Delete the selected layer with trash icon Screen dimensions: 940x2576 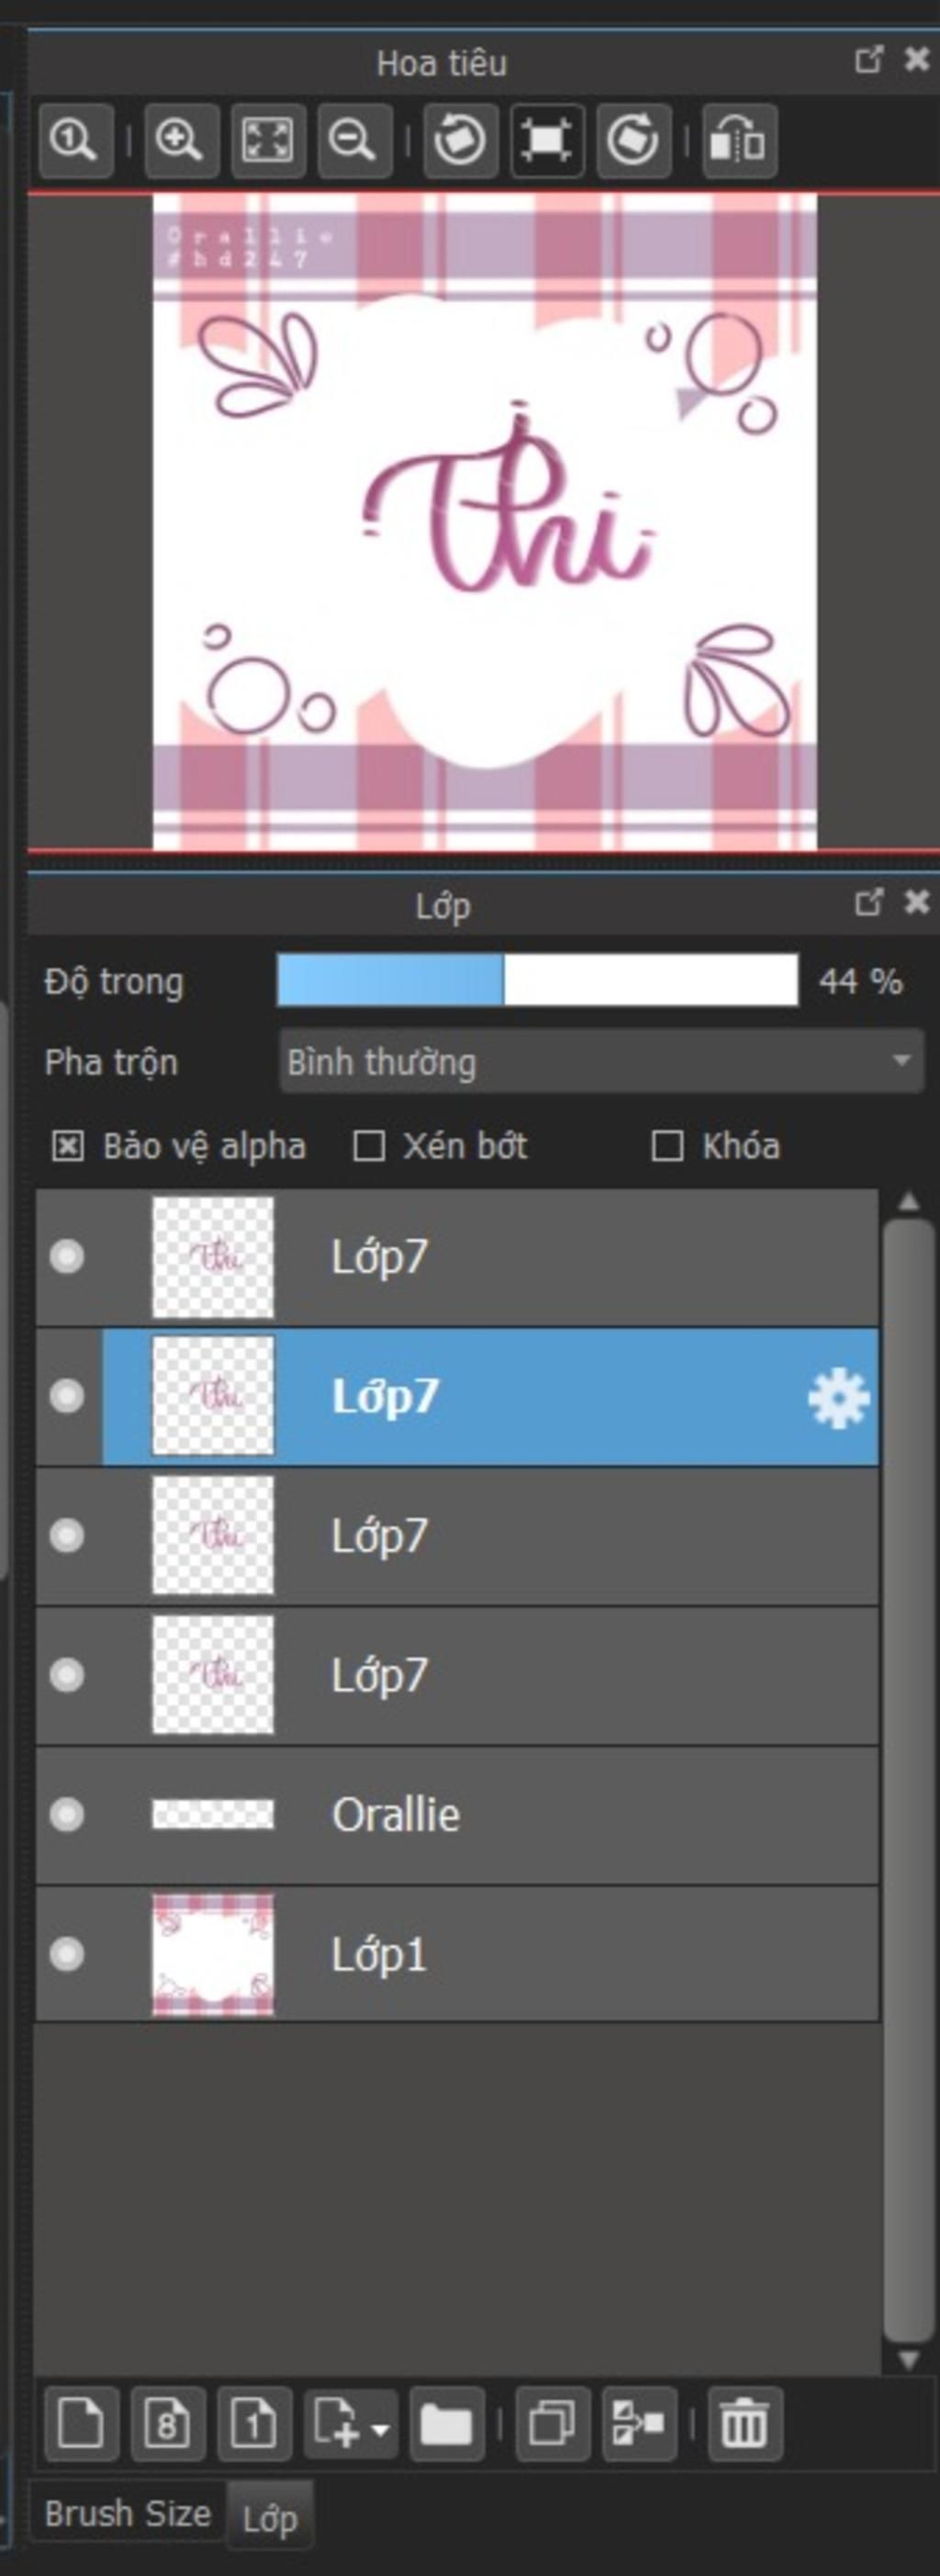point(744,2423)
